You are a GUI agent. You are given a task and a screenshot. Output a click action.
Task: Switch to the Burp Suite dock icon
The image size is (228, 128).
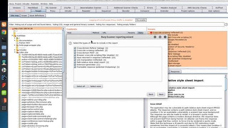(x=4, y=100)
